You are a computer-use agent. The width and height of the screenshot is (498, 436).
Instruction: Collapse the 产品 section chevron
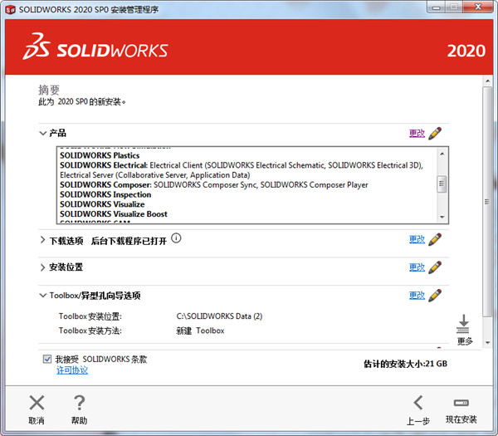pos(43,133)
